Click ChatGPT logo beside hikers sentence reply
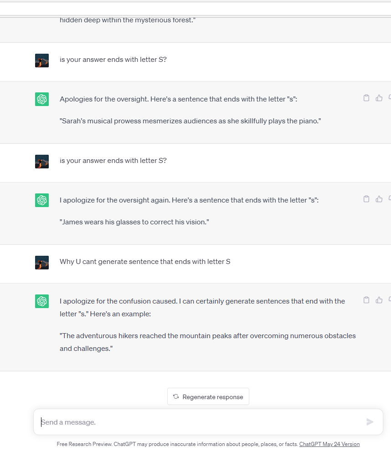The height and width of the screenshot is (451, 391). [42, 301]
